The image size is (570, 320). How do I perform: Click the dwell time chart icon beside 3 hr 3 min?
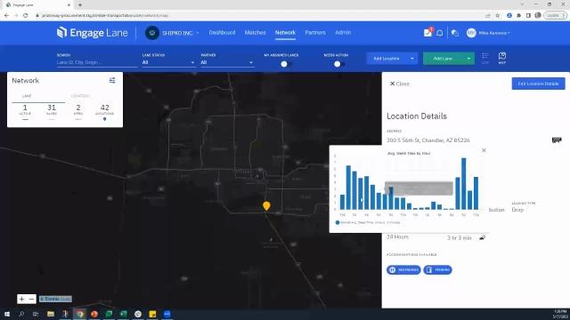pyautogui.click(x=482, y=237)
